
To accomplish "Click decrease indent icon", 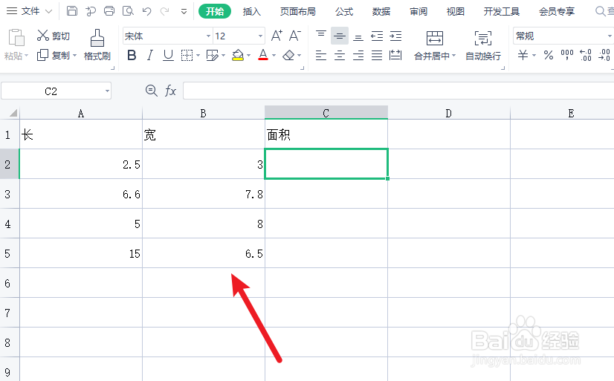I will [x=377, y=36].
